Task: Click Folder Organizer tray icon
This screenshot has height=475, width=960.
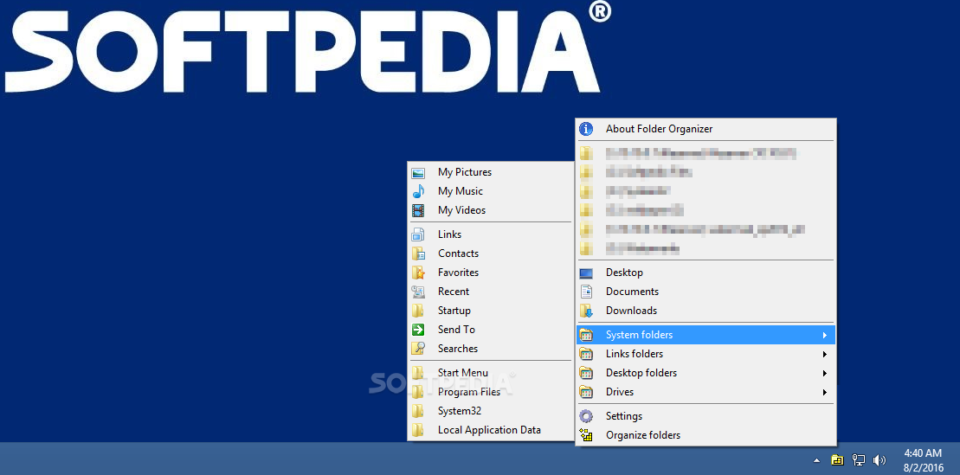Action: [x=837, y=459]
